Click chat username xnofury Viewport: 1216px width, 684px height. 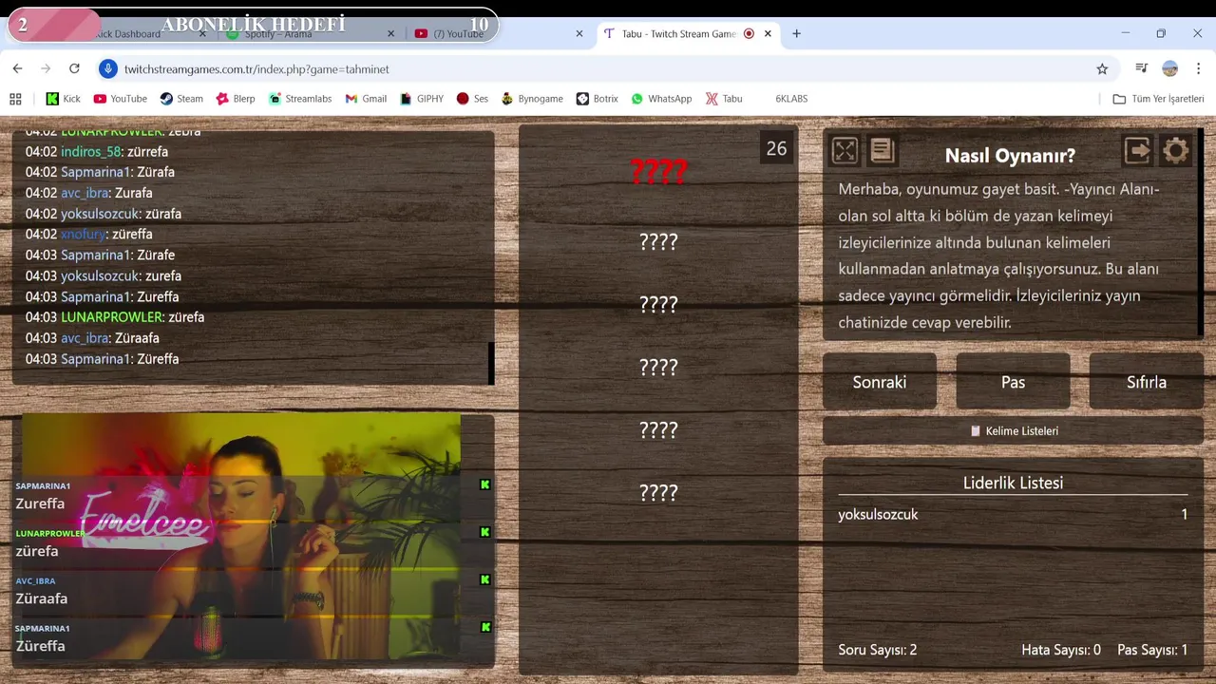click(x=83, y=234)
